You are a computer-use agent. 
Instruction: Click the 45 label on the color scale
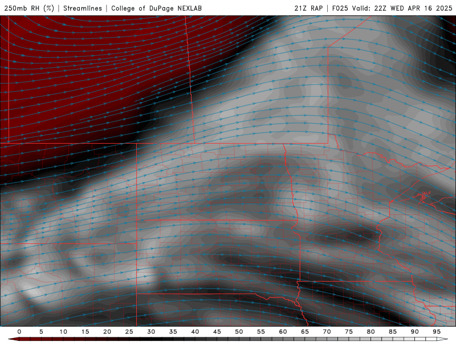click(x=217, y=332)
